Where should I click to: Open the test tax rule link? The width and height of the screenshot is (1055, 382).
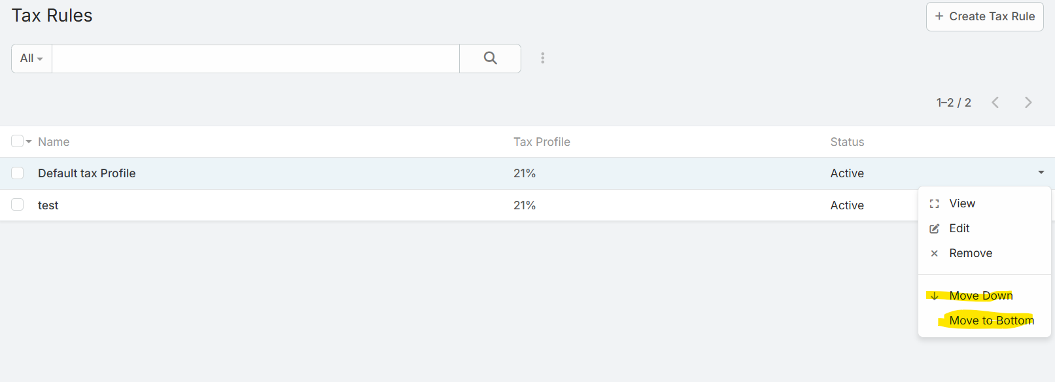tap(48, 205)
